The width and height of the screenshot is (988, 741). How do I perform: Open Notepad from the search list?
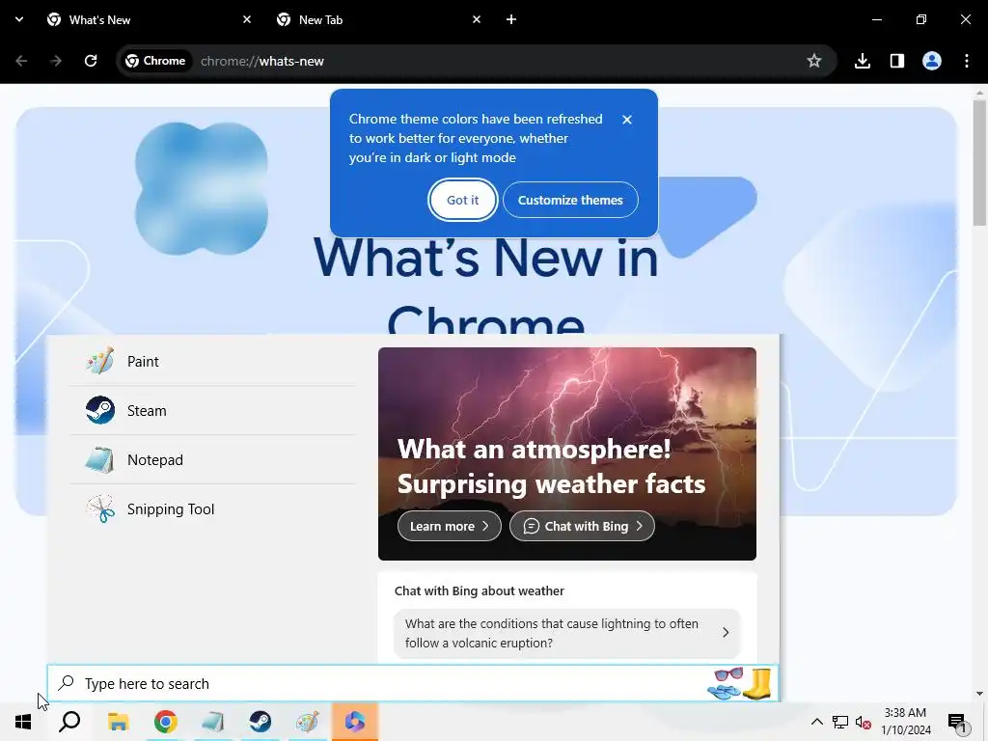click(212, 460)
